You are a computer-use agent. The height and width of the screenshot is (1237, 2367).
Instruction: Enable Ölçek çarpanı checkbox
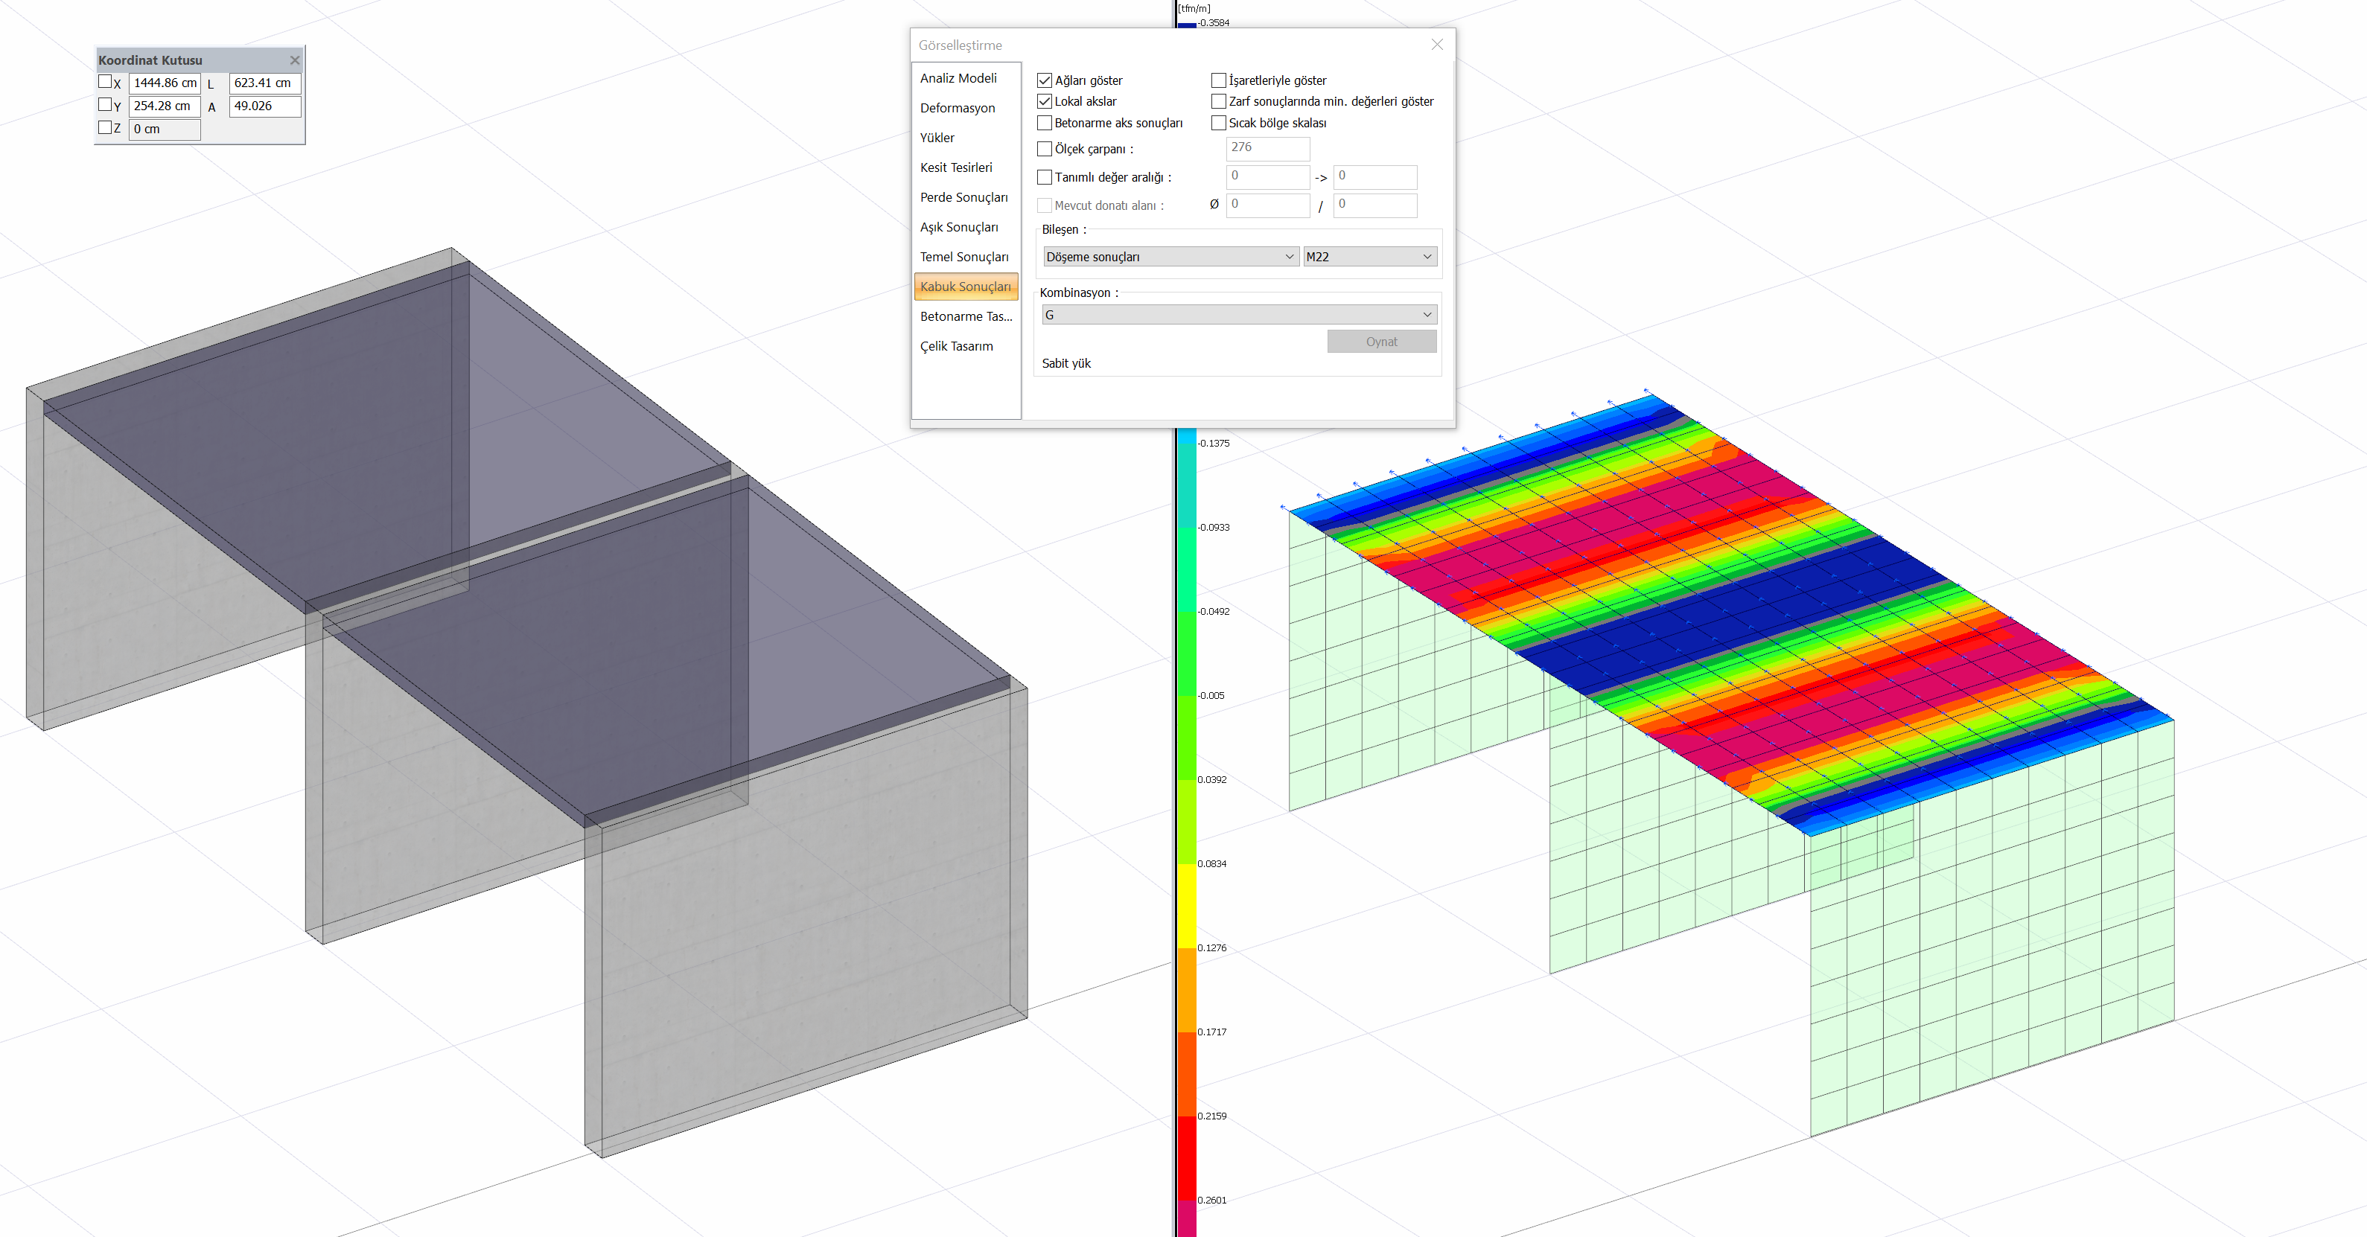pyautogui.click(x=1044, y=149)
